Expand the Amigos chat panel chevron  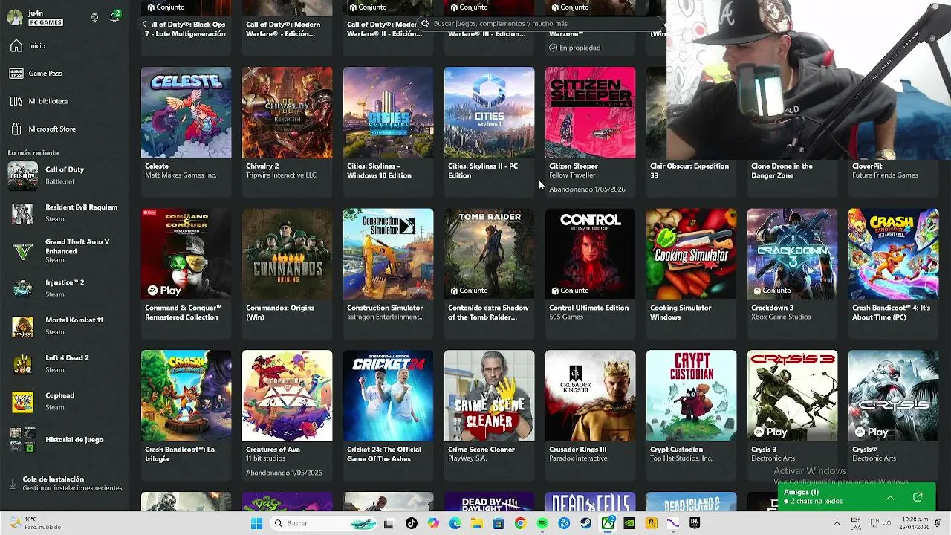(889, 497)
